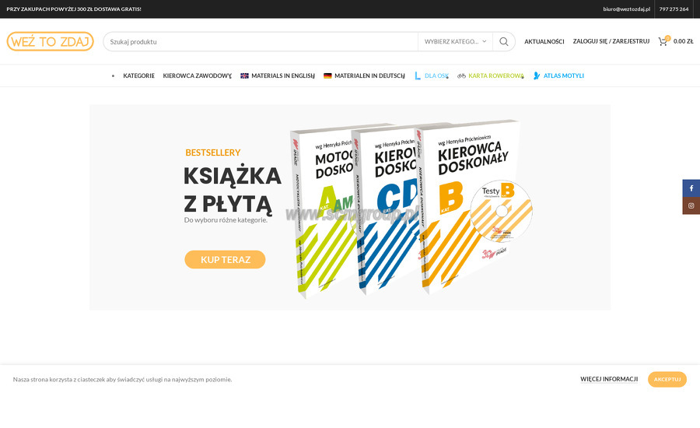Accept cookies with AKCEPTUJ button
The image size is (700, 428).
pos(667,379)
